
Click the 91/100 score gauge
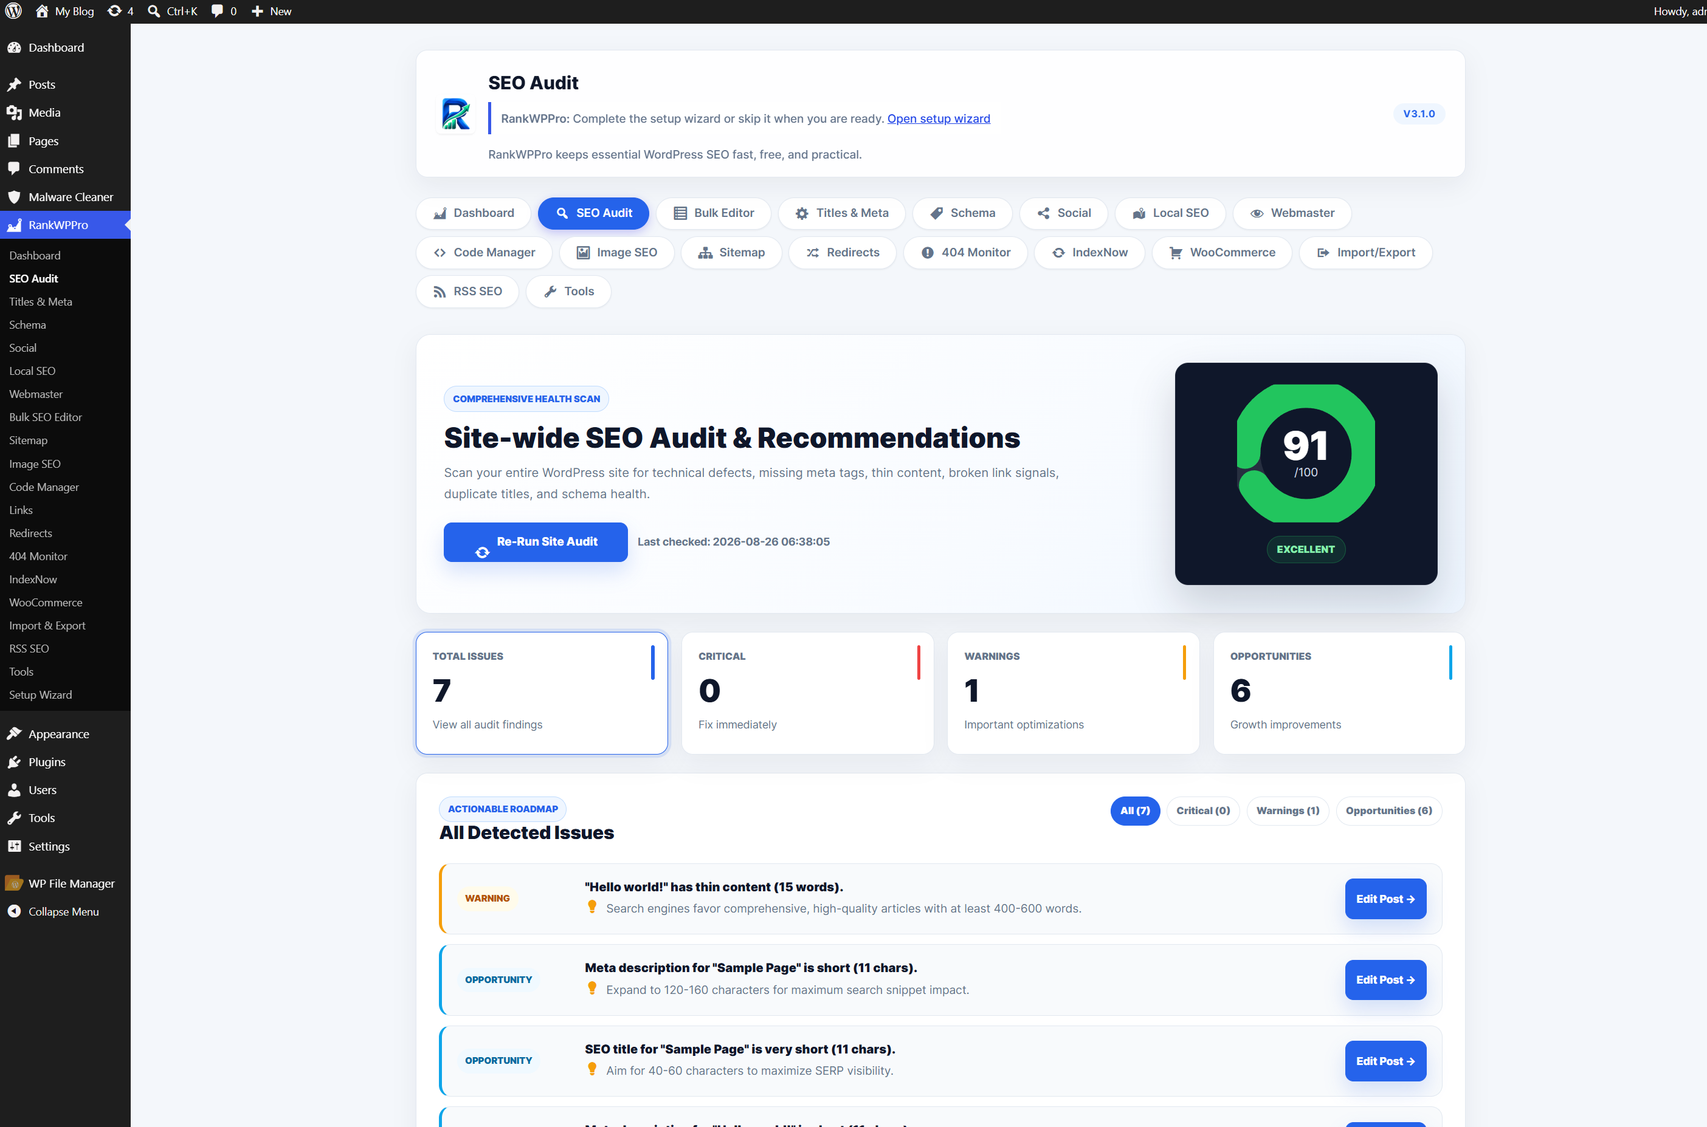tap(1306, 453)
